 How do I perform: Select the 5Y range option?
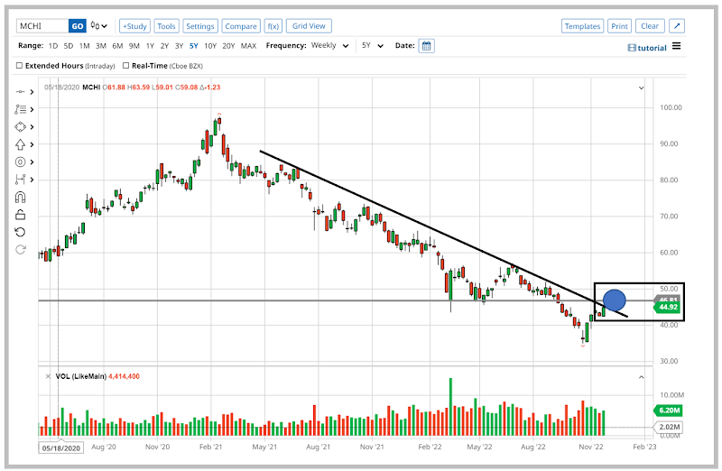coord(194,46)
